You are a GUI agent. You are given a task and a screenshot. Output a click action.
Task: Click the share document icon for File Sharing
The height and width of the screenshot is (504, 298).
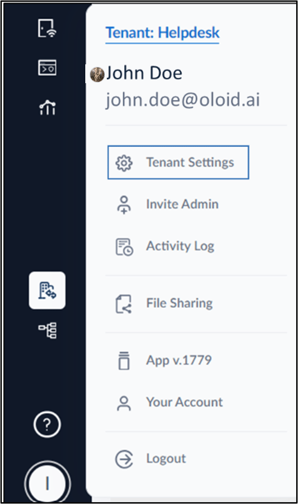(x=123, y=304)
